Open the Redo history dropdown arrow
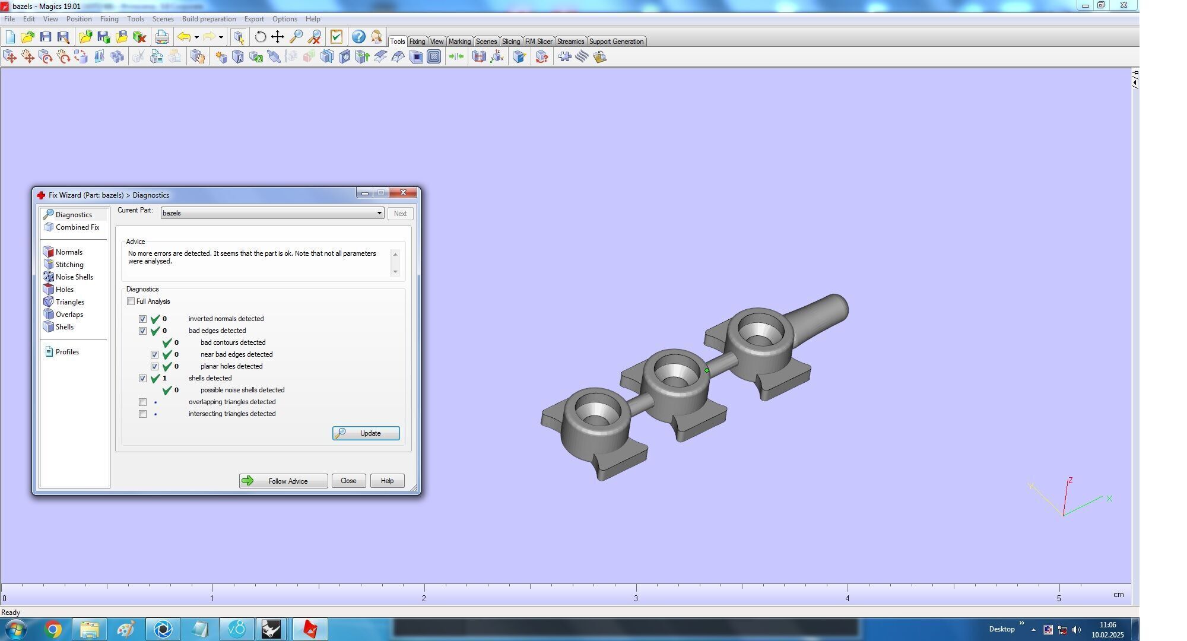 pyautogui.click(x=221, y=37)
